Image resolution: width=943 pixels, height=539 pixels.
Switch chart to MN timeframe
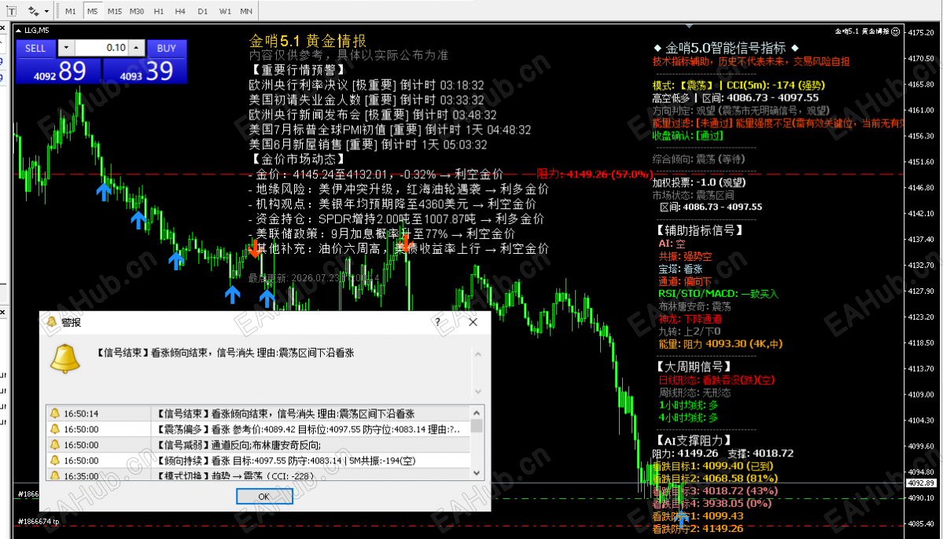[246, 11]
